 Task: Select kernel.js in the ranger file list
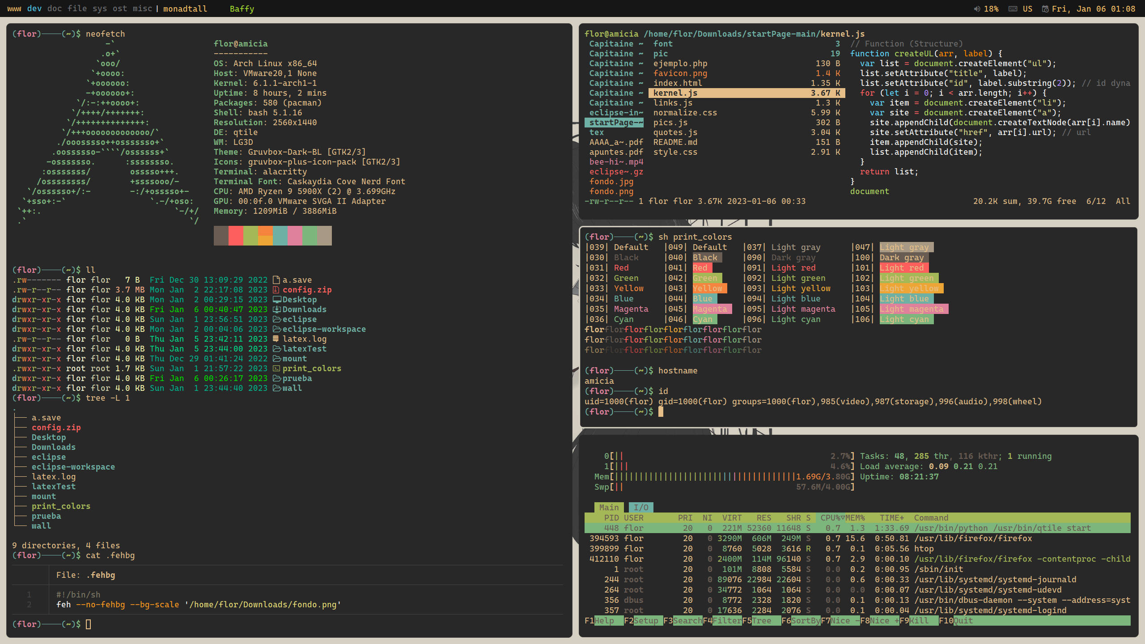click(x=746, y=93)
